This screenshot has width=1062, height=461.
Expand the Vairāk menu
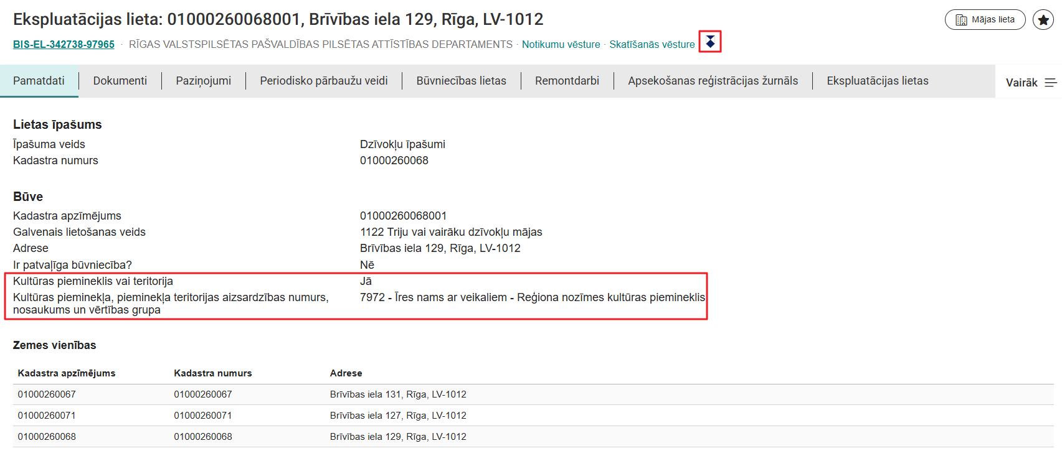tap(1031, 83)
